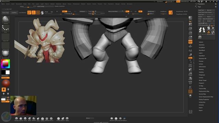Toggle the Menus button at top right
Image resolution: width=219 pixels, height=123 pixels.
178,1
